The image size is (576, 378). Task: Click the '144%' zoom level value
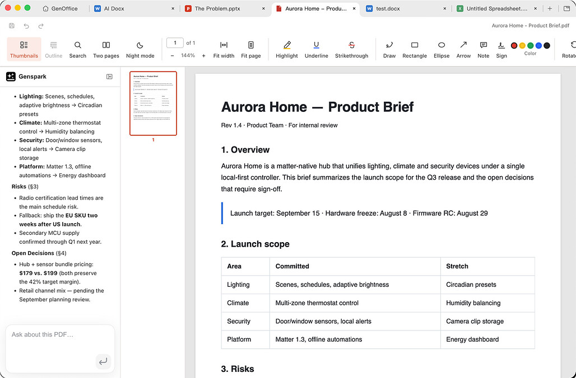(x=188, y=55)
